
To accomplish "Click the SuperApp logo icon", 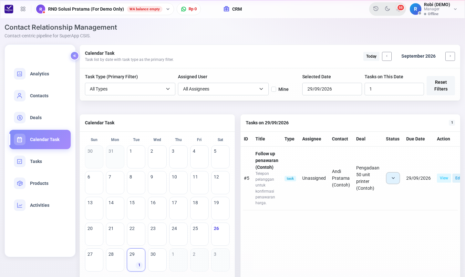I will tap(9, 9).
